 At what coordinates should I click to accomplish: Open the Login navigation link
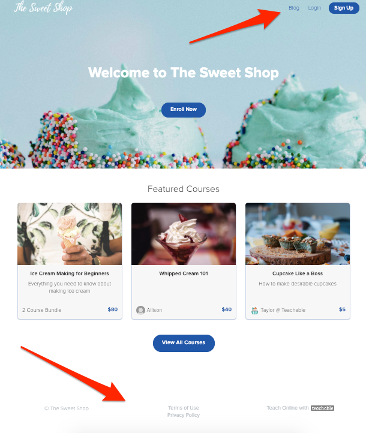pyautogui.click(x=314, y=8)
